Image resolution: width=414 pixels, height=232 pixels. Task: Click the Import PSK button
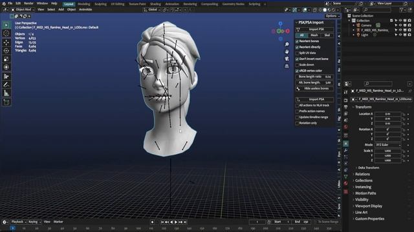click(314, 30)
